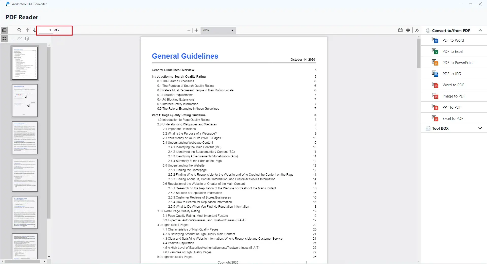The image size is (487, 264).
Task: Choose PDF to Excel label
Action: [453, 52]
